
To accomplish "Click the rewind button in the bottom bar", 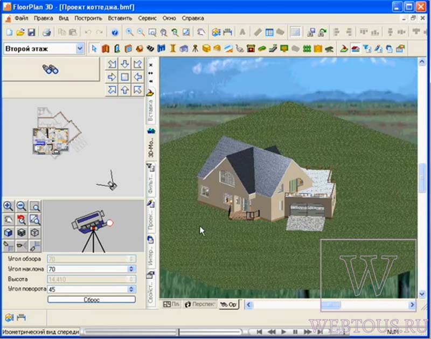I will [x=272, y=332].
